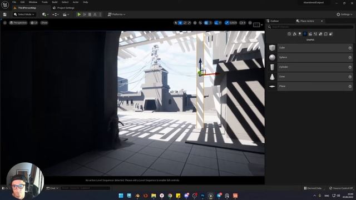Activate the scale gizmo tool
Image resolution: width=356 pixels, height=200 pixels.
point(189,23)
